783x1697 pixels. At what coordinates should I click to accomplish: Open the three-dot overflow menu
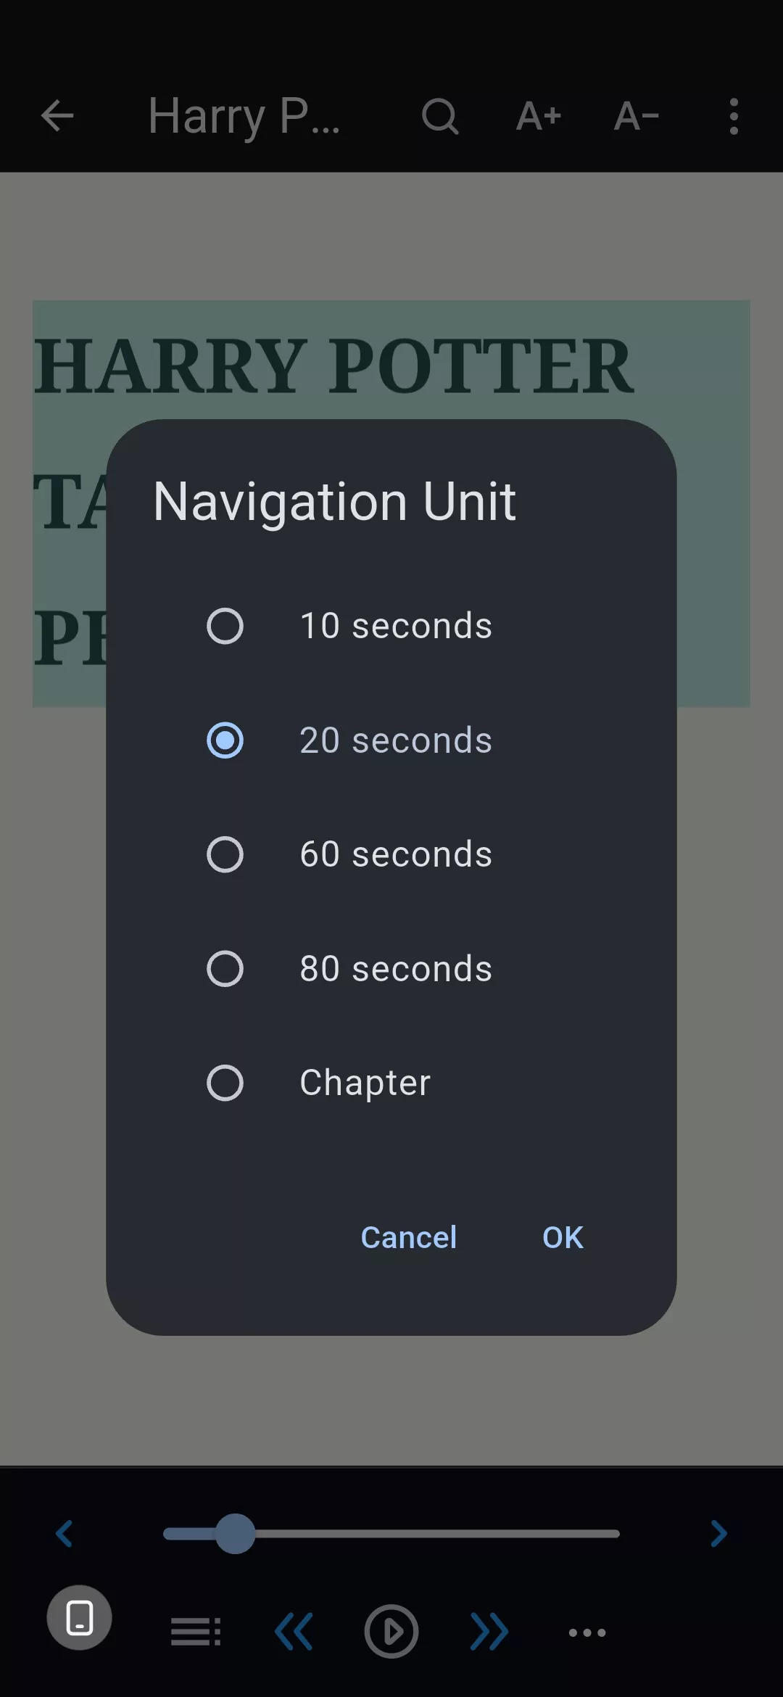pos(734,116)
